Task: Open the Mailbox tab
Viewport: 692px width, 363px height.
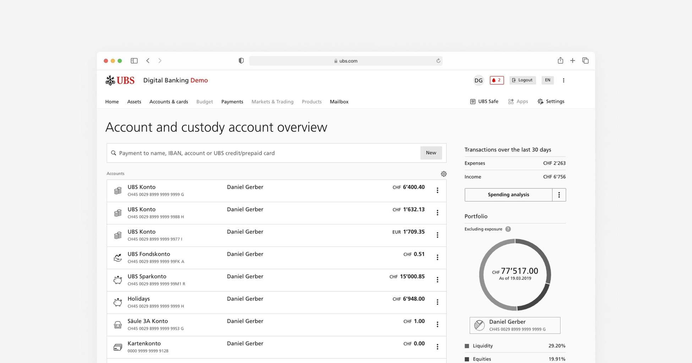Action: pyautogui.click(x=339, y=101)
